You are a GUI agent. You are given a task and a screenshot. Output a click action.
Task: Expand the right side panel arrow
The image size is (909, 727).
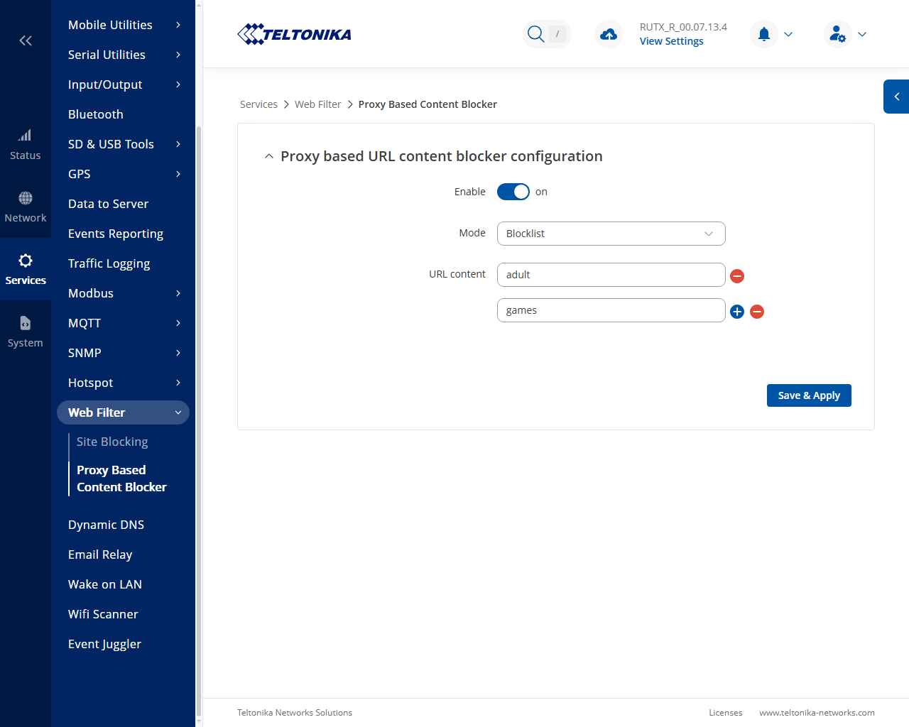896,97
